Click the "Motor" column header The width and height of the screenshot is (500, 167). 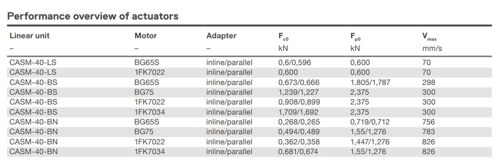pos(146,36)
